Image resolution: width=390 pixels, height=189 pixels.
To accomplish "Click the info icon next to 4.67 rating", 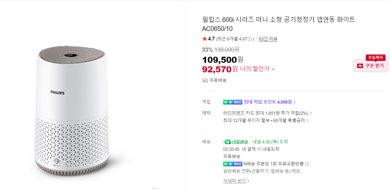I will [x=250, y=39].
